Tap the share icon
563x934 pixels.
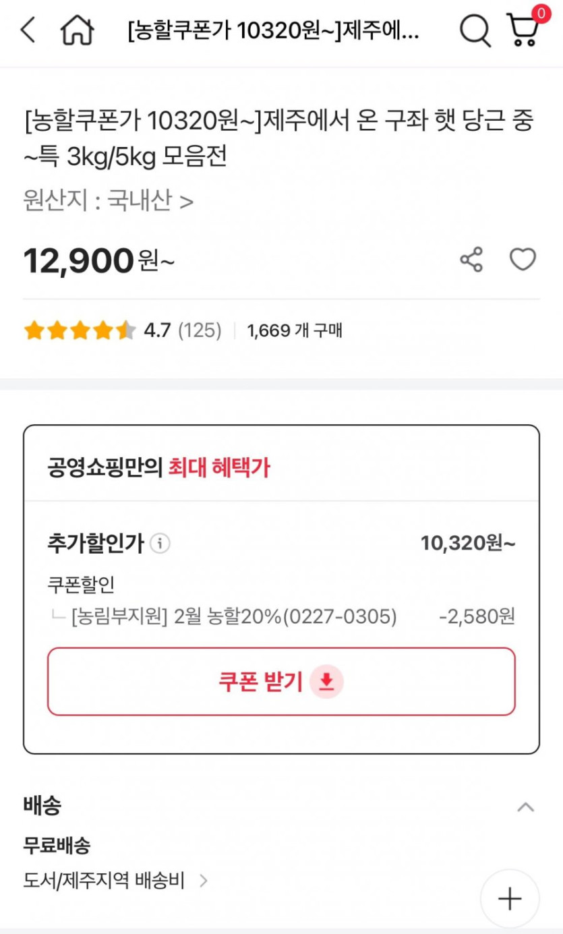point(471,260)
